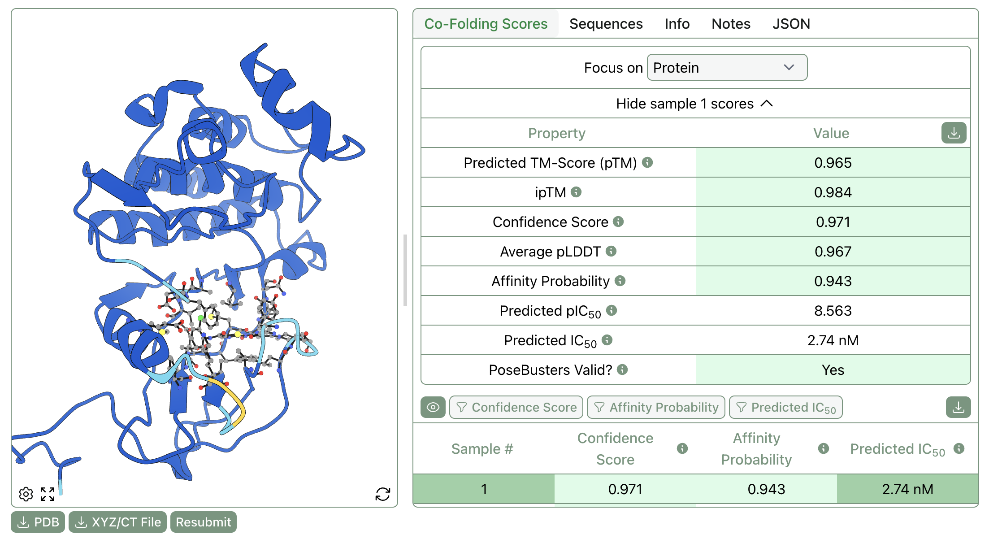This screenshot has height=539, width=989.
Task: Toggle the Predicted IC50 filter
Action: [786, 407]
